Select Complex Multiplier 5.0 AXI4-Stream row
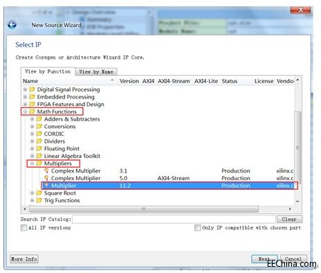The image size is (321, 273). click(x=169, y=178)
